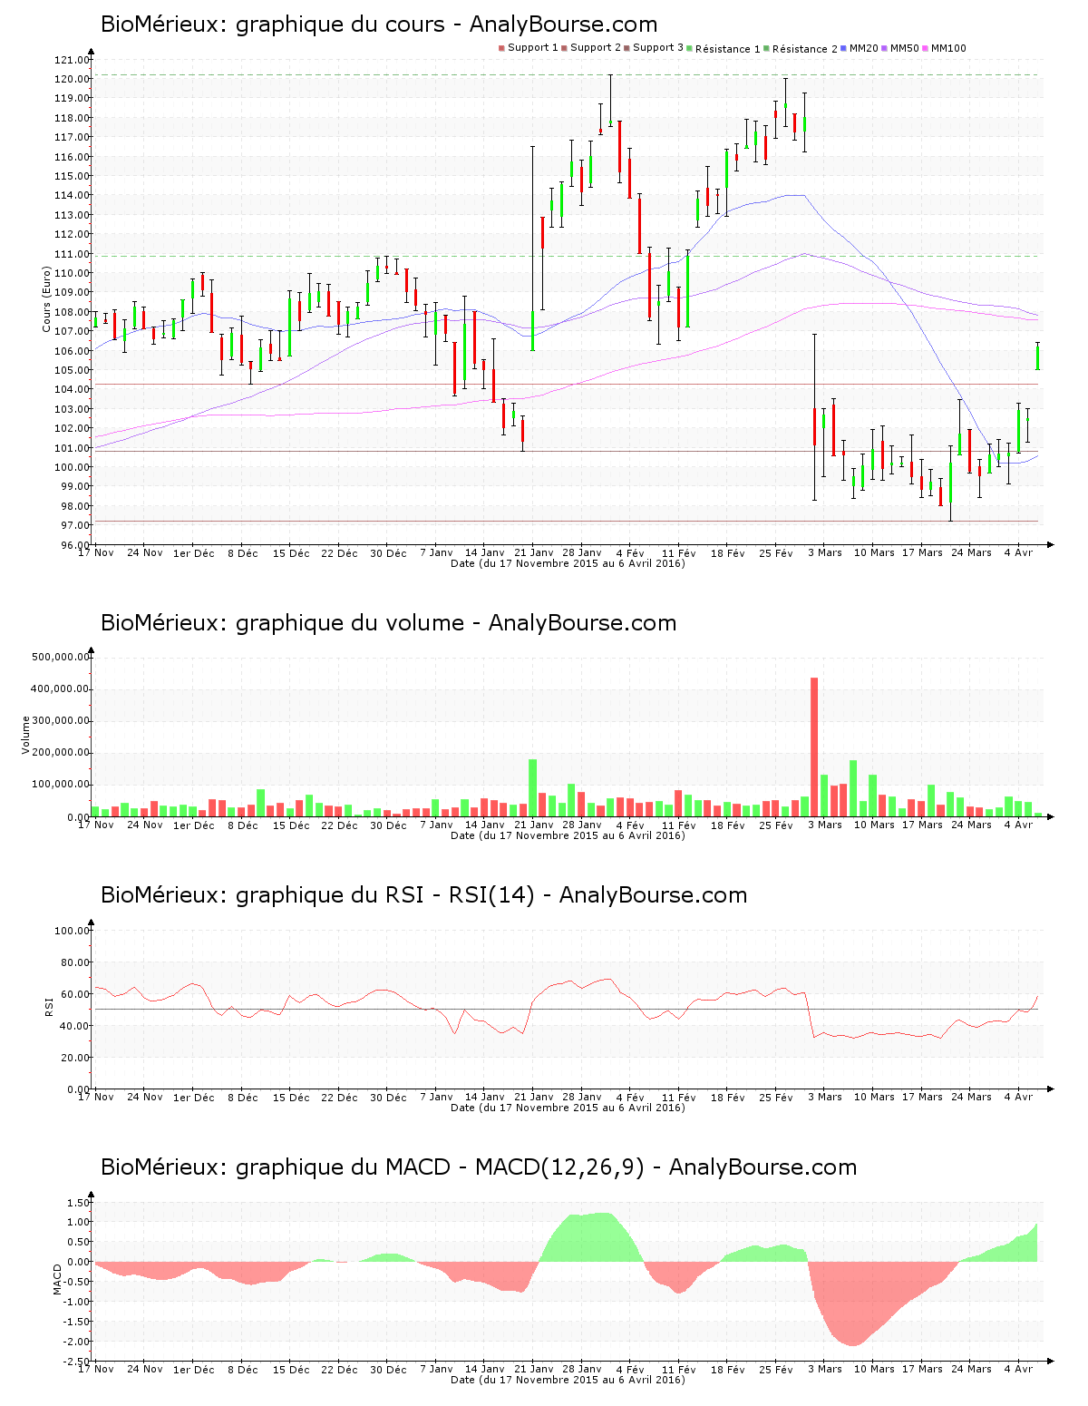Click the 111.00 value on price axis
This screenshot has height=1406, width=1088.
pyautogui.click(x=72, y=254)
